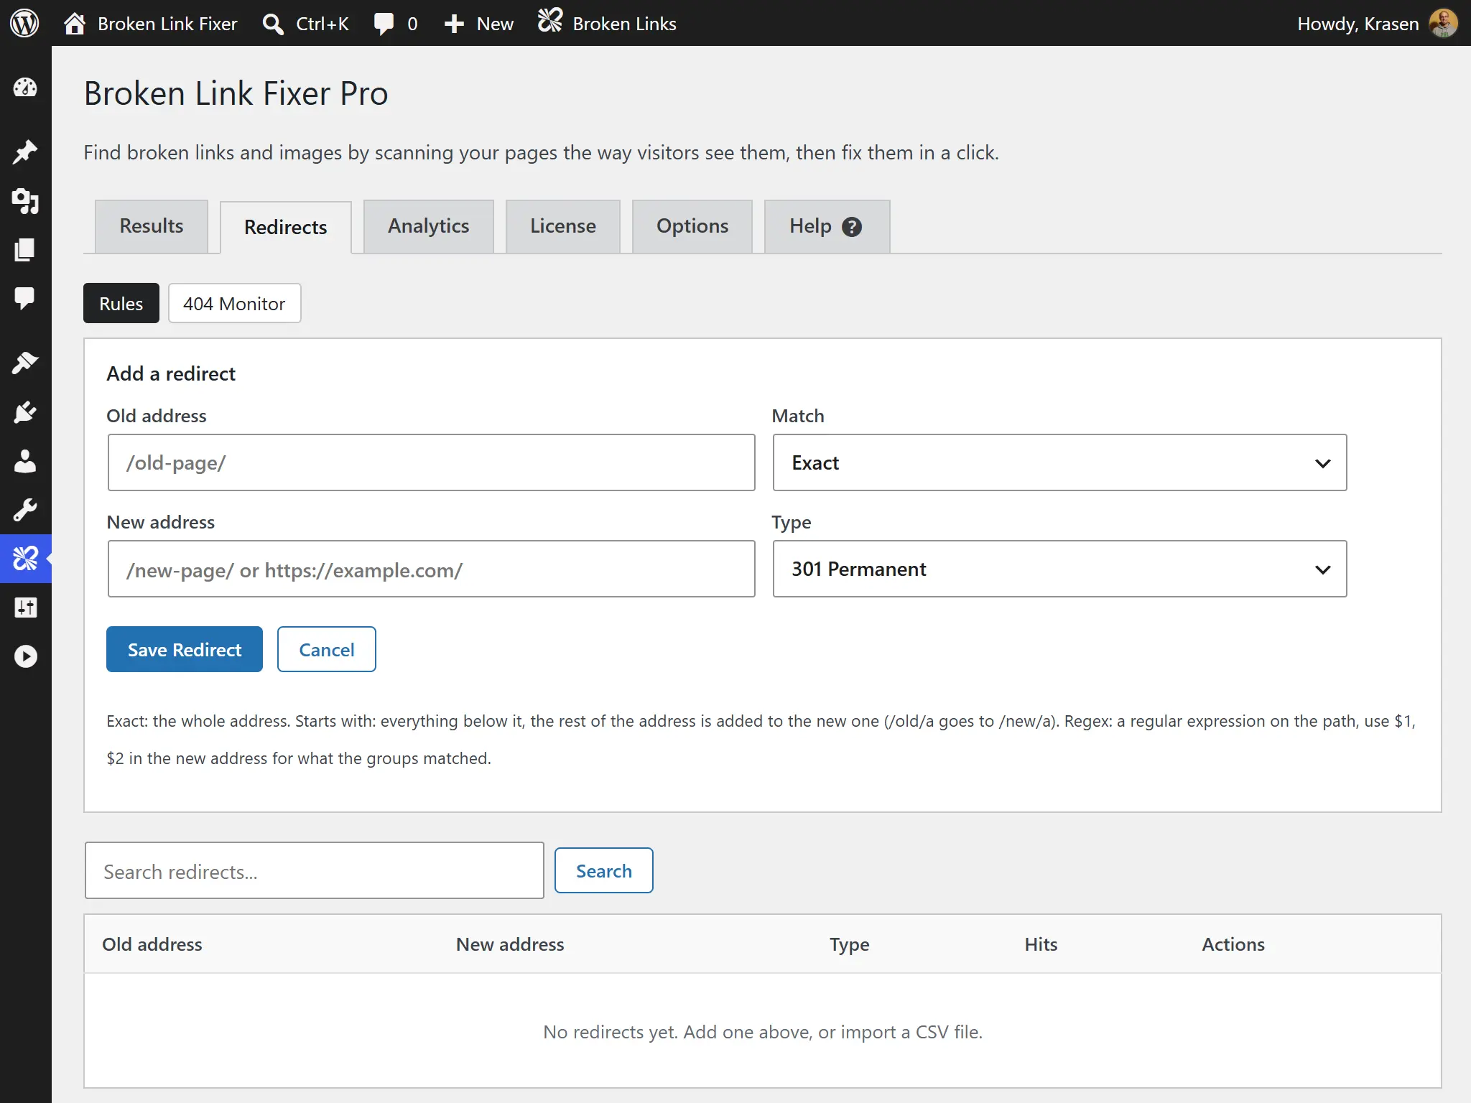Add New content from the admin bar
Viewport: 1471px width, 1103px height.
pos(478,24)
